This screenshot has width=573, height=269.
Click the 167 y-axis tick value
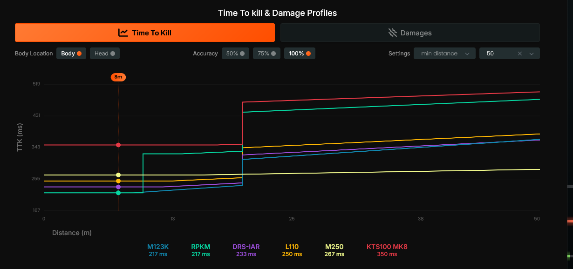(x=36, y=210)
